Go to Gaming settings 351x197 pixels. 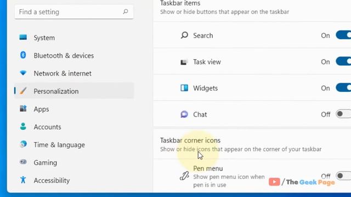coord(74,163)
